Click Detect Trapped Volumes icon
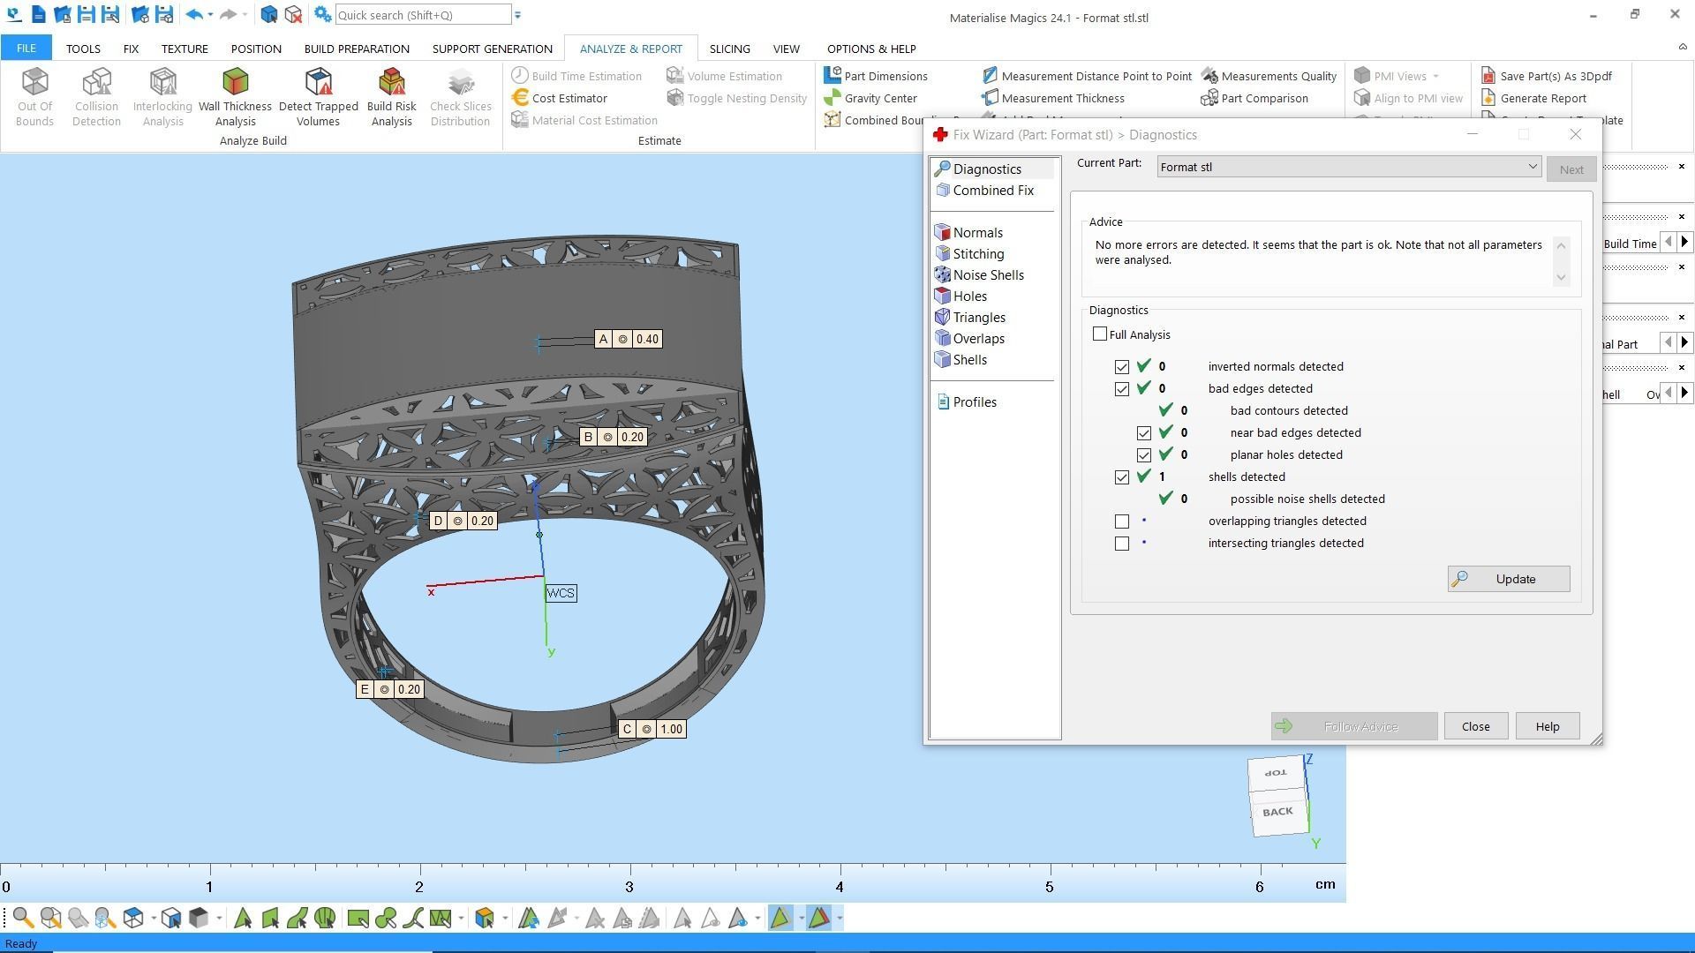The height and width of the screenshot is (953, 1695). point(318,95)
